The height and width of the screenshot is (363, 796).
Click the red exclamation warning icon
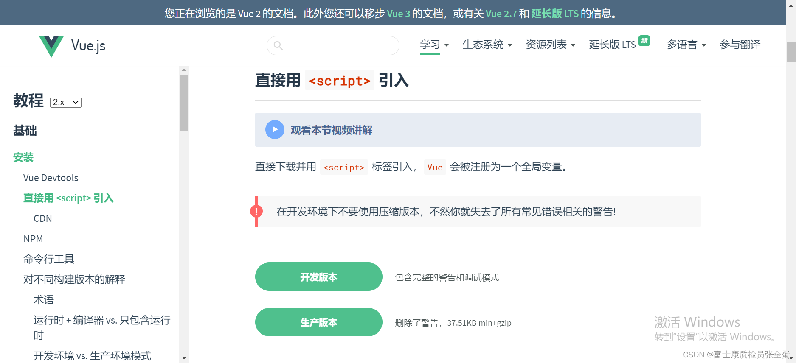coord(256,211)
